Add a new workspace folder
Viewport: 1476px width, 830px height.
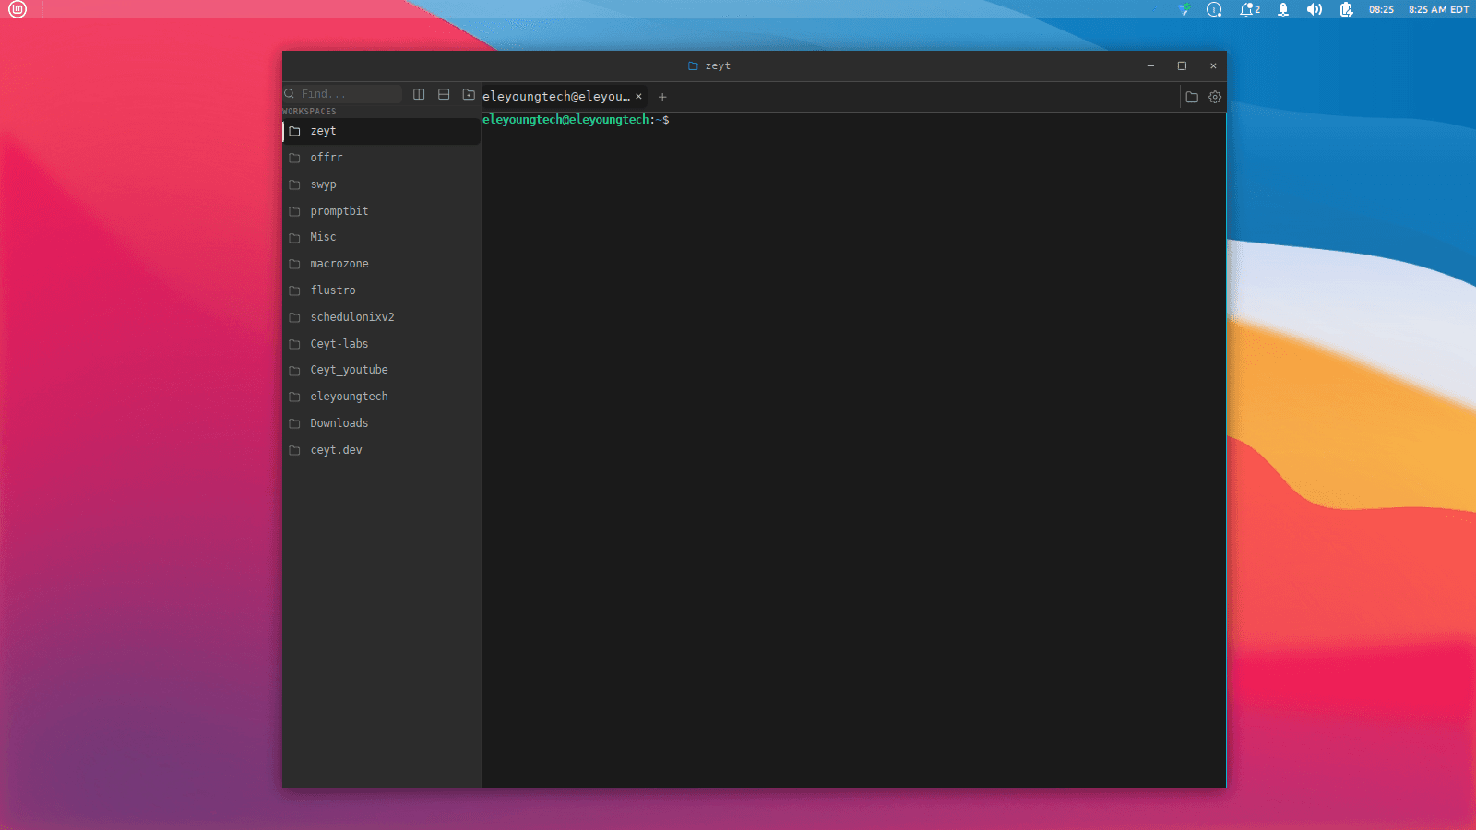tap(469, 94)
